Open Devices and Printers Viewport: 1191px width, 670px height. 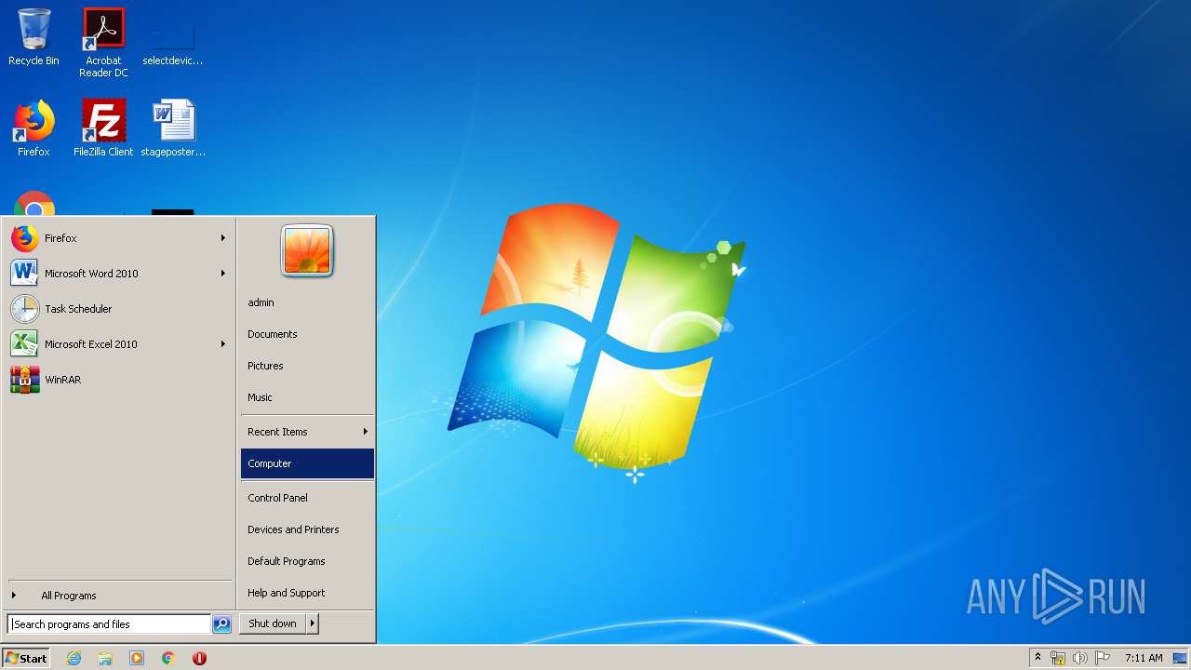[307, 529]
